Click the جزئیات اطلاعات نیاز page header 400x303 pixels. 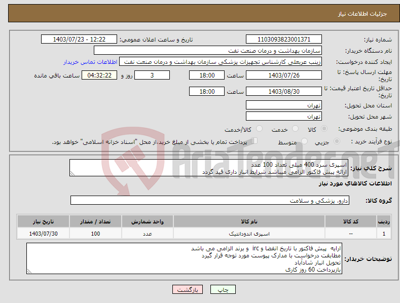[362, 14]
